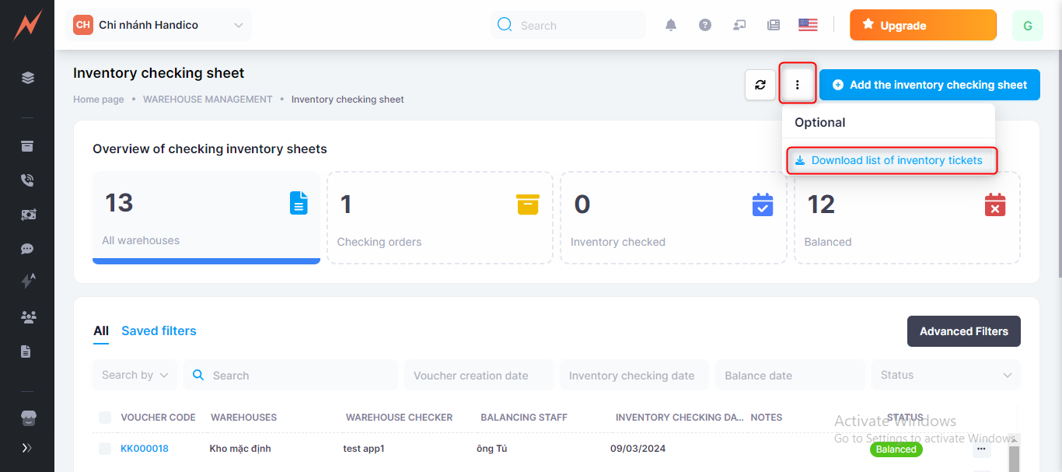Open the three-dot options menu button

797,85
